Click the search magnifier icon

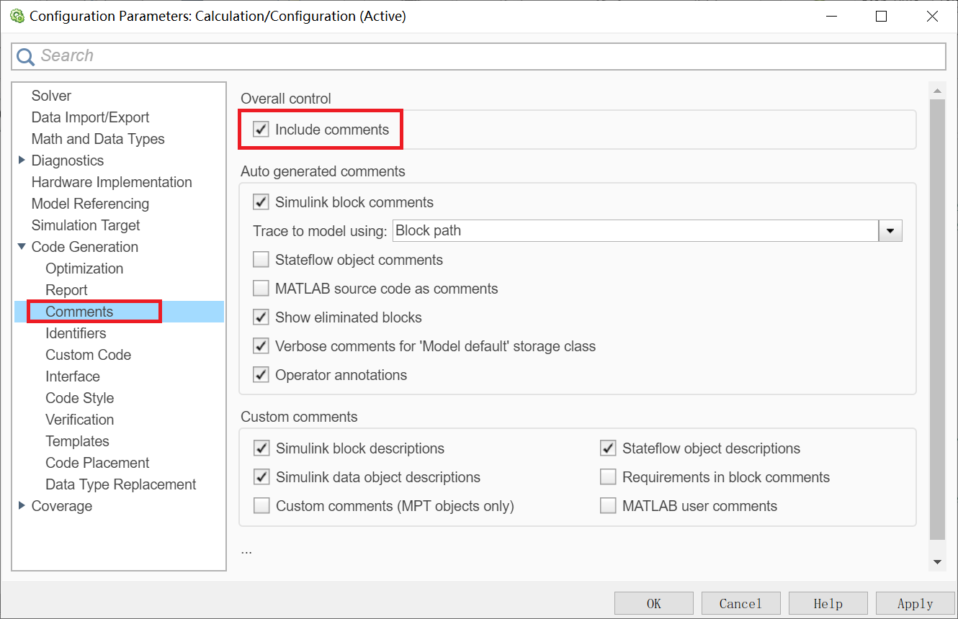pos(25,56)
